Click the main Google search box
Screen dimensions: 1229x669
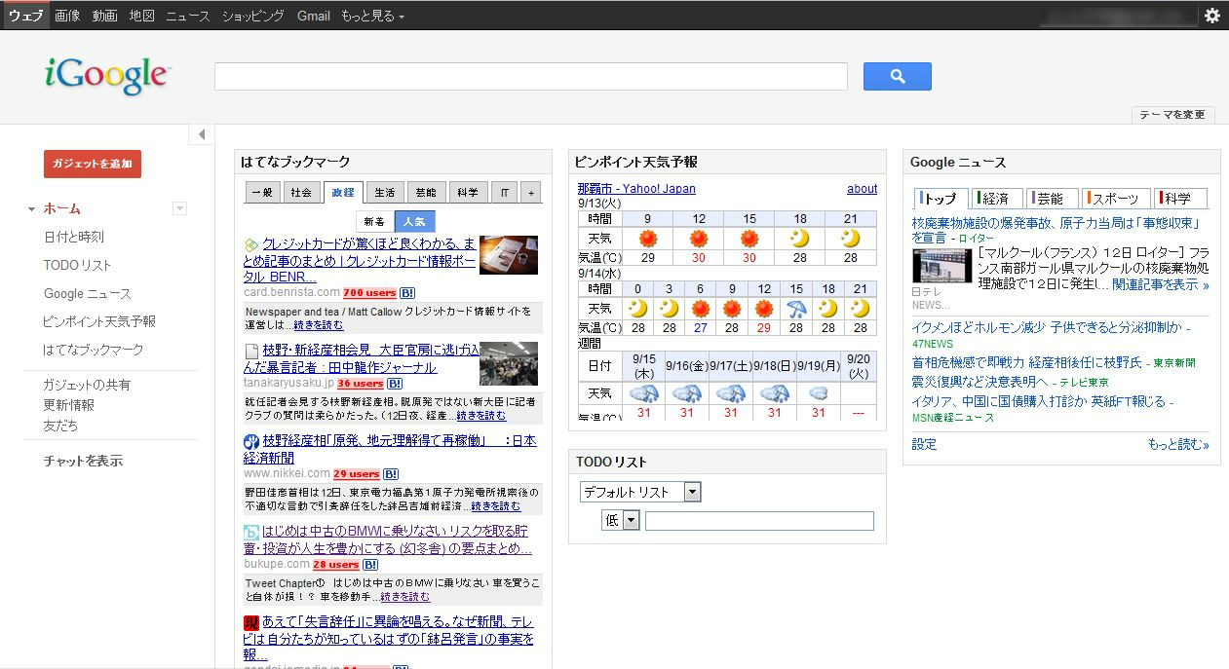[531, 76]
